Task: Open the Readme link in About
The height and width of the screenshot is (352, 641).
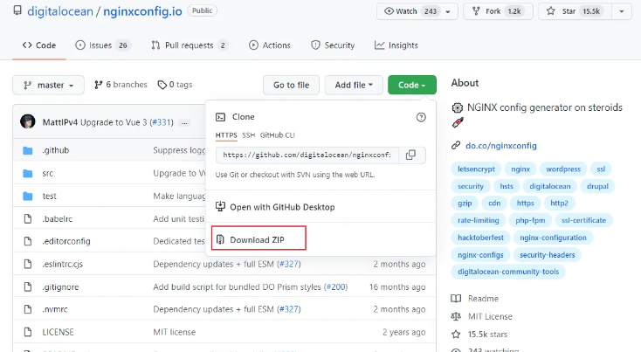Action: click(x=483, y=299)
